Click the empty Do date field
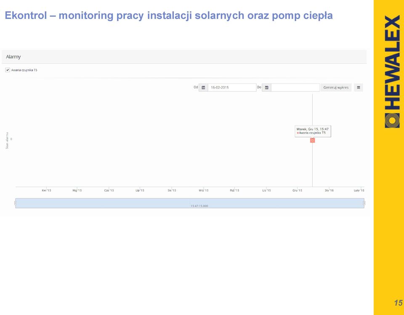 point(295,88)
